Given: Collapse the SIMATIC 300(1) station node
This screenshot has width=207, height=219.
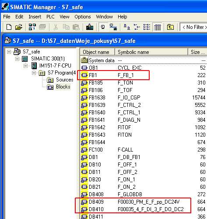Looking at the screenshot, I should pyautogui.click(x=17, y=59).
